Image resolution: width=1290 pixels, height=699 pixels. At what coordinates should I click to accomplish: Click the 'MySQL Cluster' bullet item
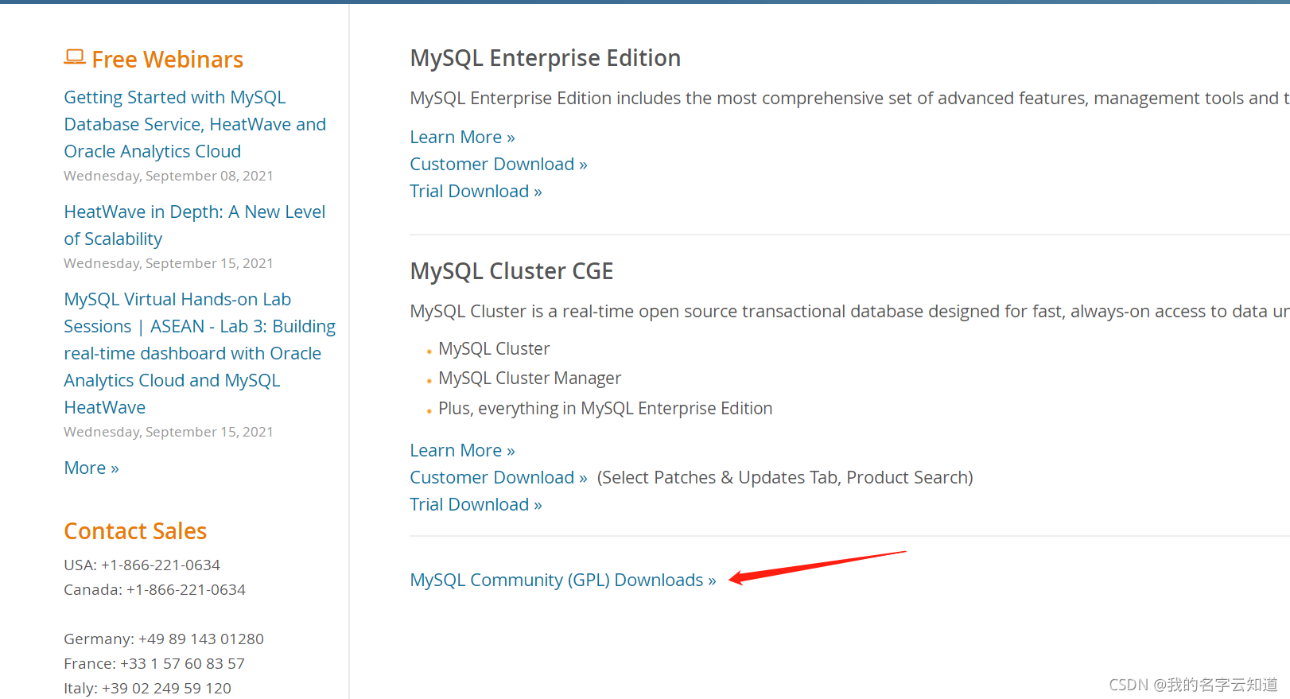[494, 348]
